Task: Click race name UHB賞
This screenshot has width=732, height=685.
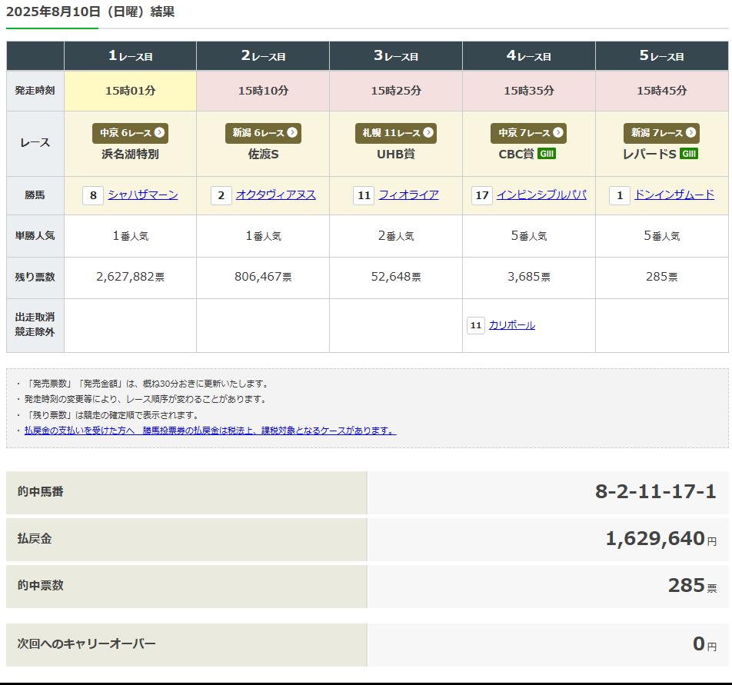Action: tap(396, 154)
